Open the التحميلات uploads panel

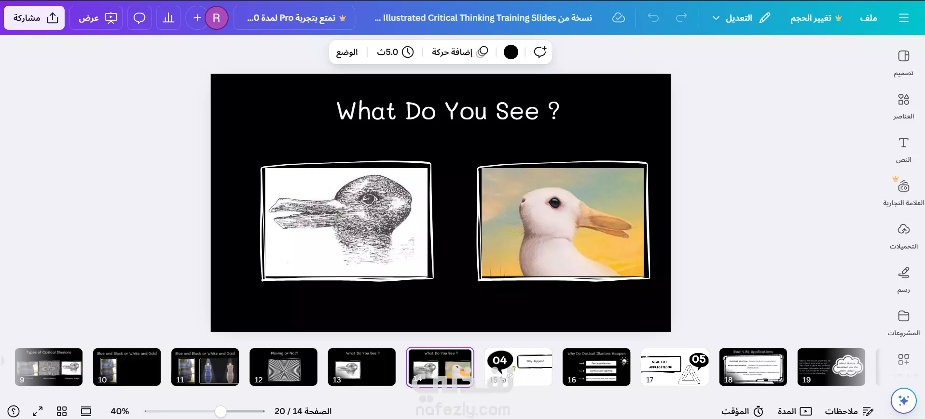(904, 236)
